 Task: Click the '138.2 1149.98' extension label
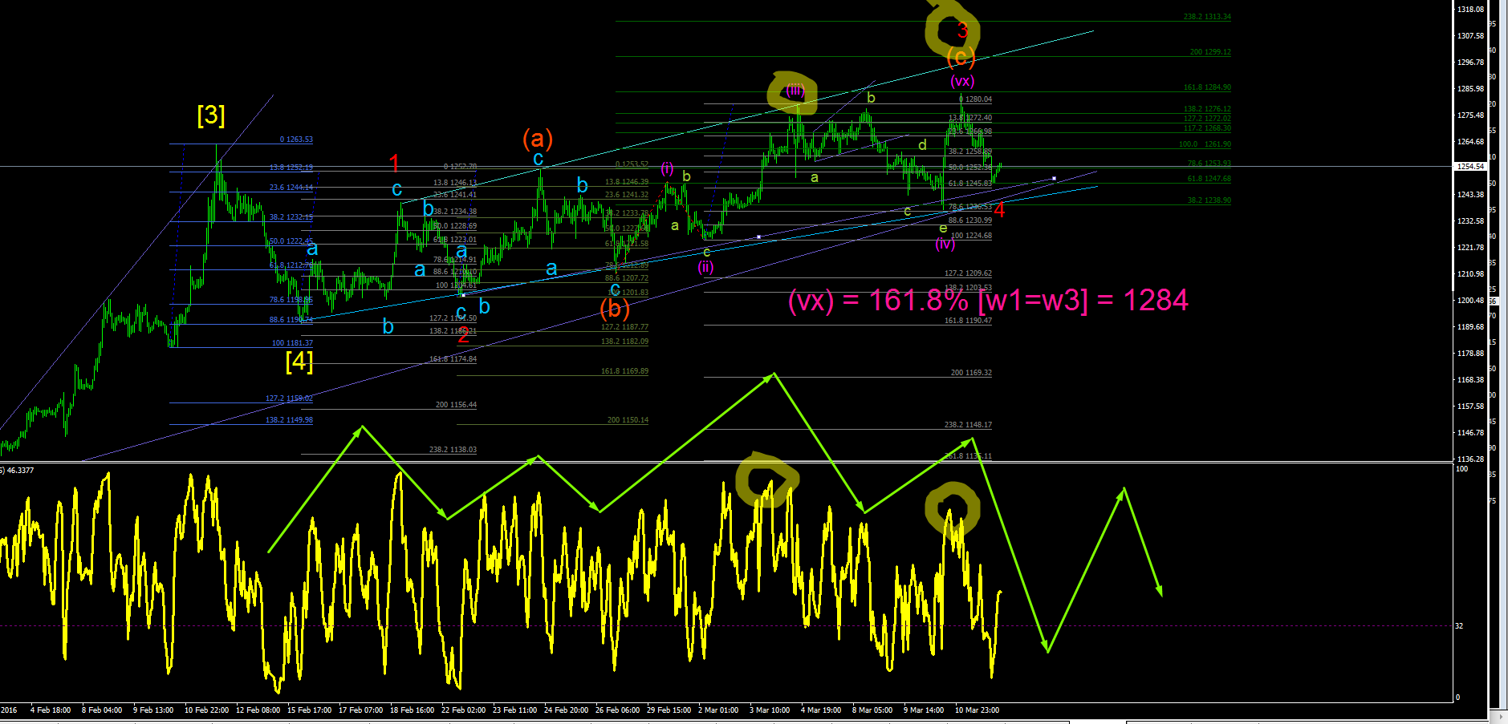point(290,420)
